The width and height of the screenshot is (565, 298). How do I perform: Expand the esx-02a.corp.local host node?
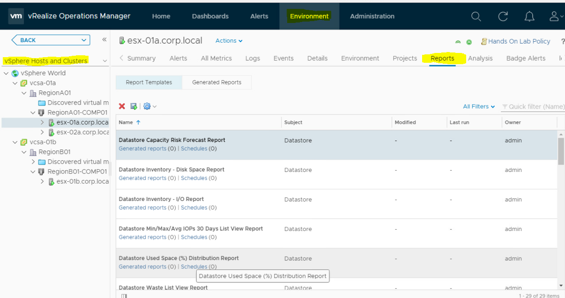point(42,132)
